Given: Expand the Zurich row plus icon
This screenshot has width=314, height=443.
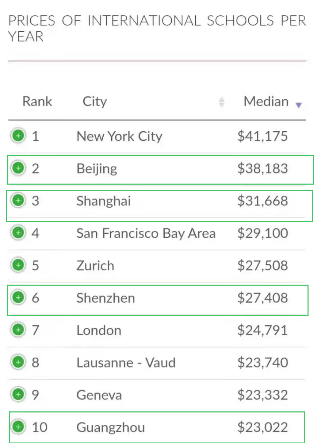Looking at the screenshot, I should (x=18, y=265).
